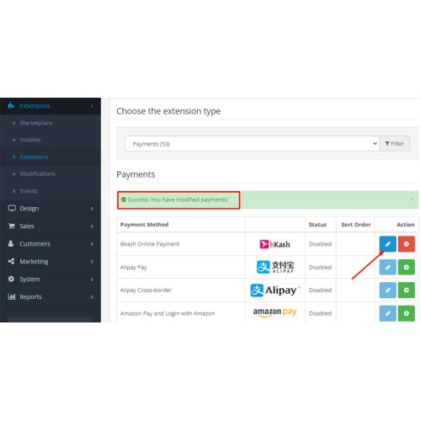Expand the Design sidebar menu
This screenshot has width=421, height=421.
point(51,209)
